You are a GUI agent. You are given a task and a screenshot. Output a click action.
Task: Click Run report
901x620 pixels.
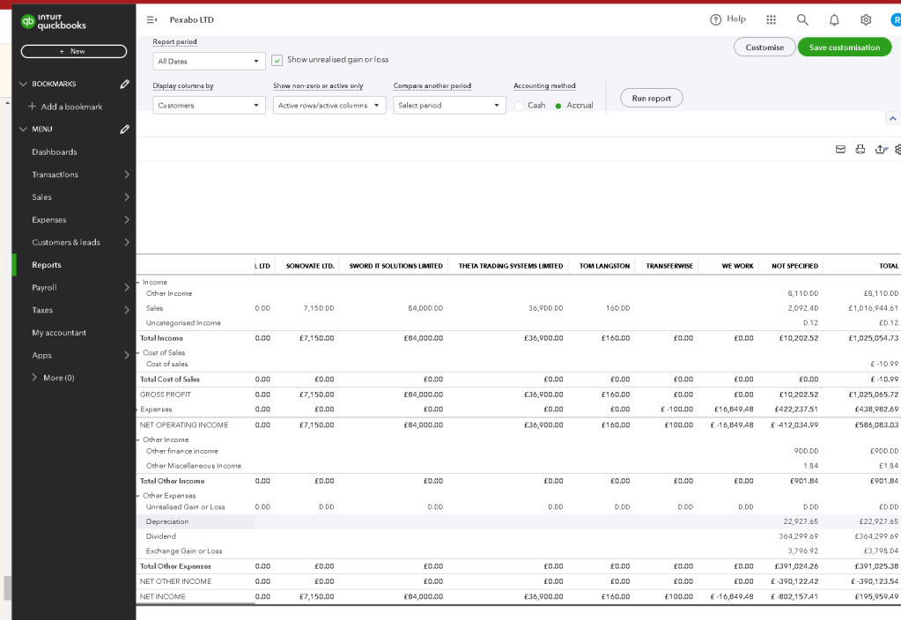point(651,99)
